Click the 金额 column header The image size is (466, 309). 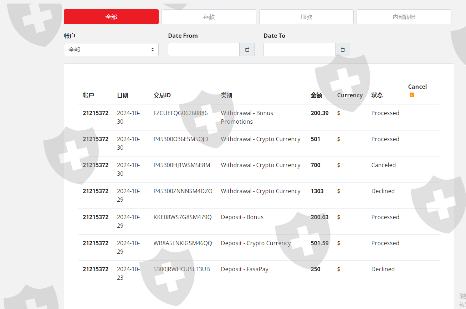[316, 95]
